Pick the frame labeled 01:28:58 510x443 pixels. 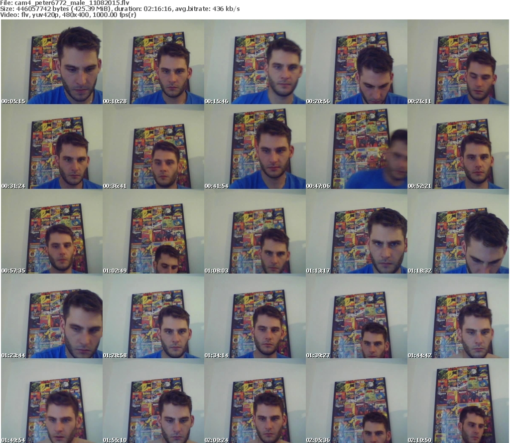pyautogui.click(x=153, y=316)
